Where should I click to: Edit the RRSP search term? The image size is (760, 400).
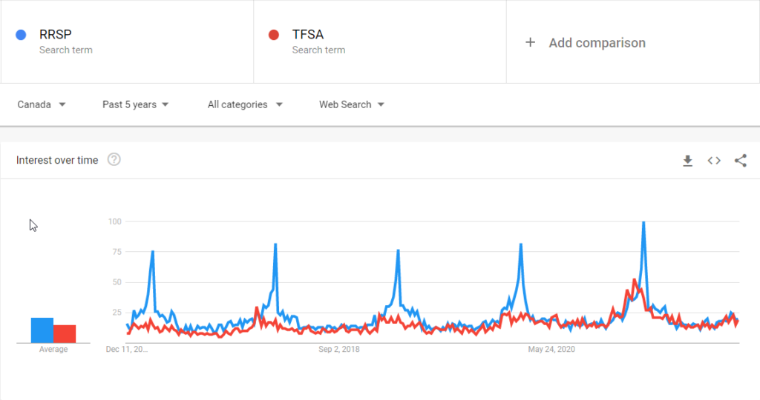pyautogui.click(x=56, y=34)
